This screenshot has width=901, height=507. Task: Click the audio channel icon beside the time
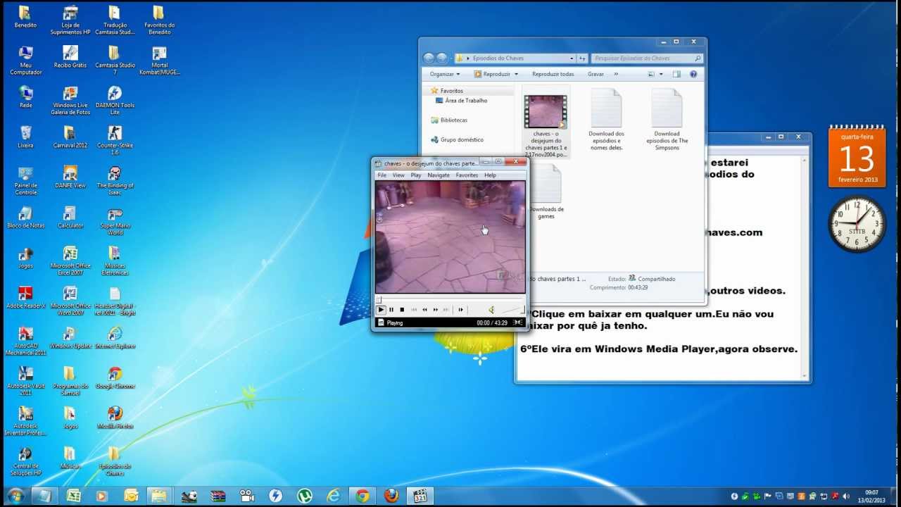click(x=518, y=323)
